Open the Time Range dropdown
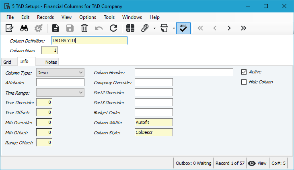The image size is (294, 170). 60,93
